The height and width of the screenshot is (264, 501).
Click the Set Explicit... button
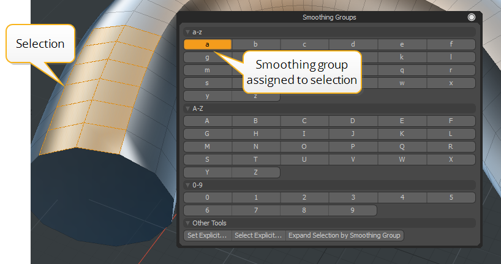[x=208, y=235]
